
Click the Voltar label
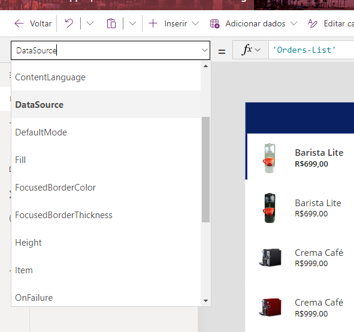[x=41, y=23]
